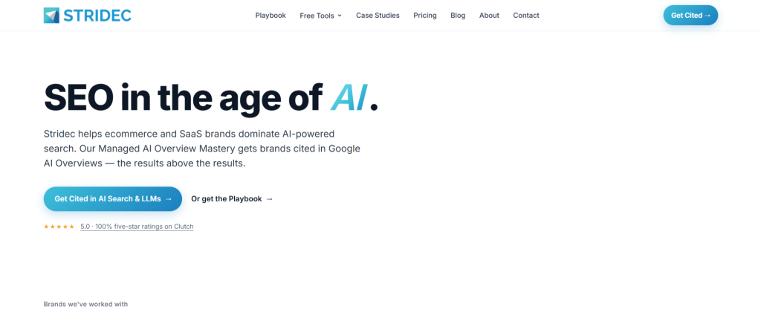
Task: Open the About page
Action: click(489, 16)
